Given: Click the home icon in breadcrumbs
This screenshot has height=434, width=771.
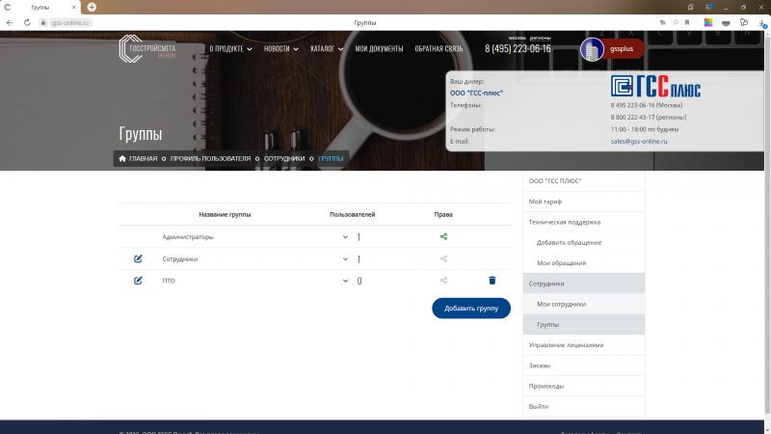Looking at the screenshot, I should coord(122,158).
